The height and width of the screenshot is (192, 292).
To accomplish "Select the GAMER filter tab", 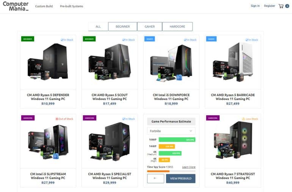I will [x=149, y=27].
